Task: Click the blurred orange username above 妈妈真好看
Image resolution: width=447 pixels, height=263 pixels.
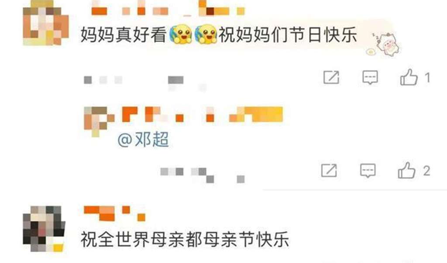Action: tap(168, 8)
